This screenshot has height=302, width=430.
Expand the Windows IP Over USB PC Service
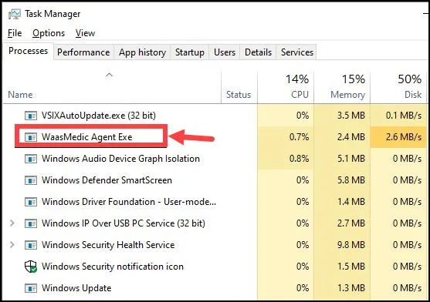[12, 223]
